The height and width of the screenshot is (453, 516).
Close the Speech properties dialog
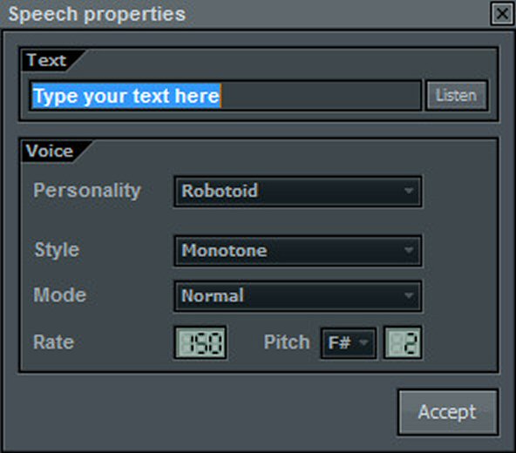pyautogui.click(x=502, y=14)
